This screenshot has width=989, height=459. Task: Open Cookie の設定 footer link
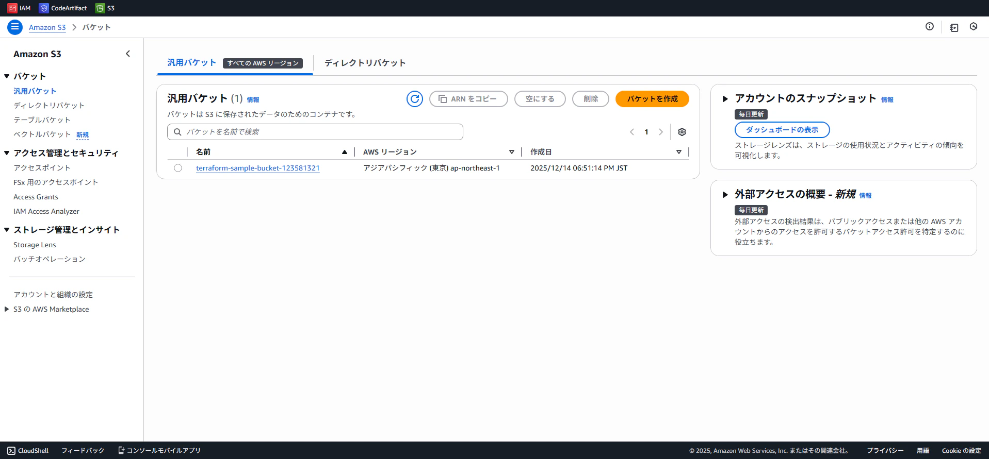coord(962,451)
